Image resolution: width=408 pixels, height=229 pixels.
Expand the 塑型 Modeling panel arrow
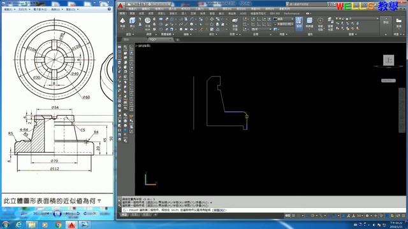click(x=133, y=34)
